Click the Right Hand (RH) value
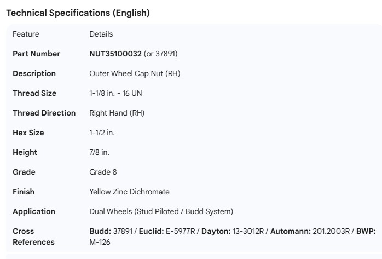Image resolution: width=382 pixels, height=259 pixels. click(117, 113)
